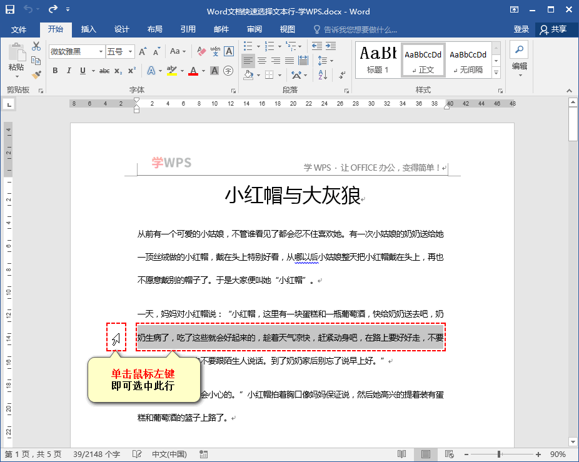Toggle left alignment button
This screenshot has width=579, height=462.
pos(248,61)
